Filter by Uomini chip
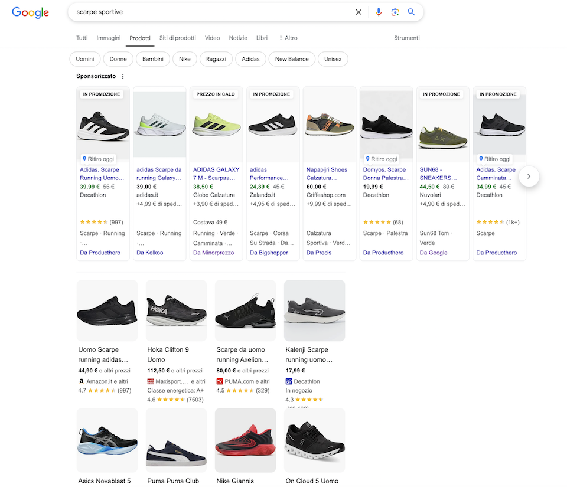The height and width of the screenshot is (487, 567). pos(85,59)
